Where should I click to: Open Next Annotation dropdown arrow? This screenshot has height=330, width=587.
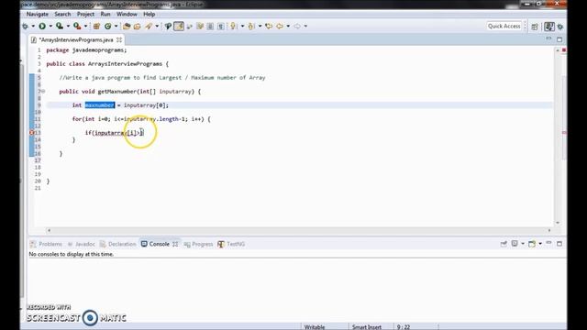tap(242, 27)
